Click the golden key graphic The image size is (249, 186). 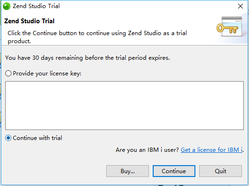pyautogui.click(x=227, y=28)
